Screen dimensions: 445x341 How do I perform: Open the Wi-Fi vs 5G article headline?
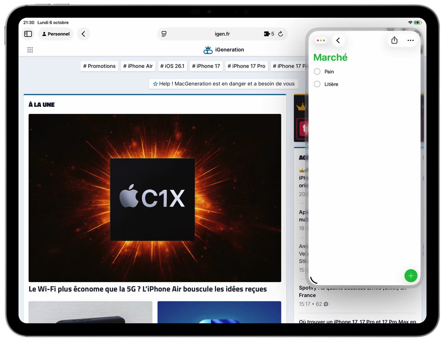pos(148,289)
